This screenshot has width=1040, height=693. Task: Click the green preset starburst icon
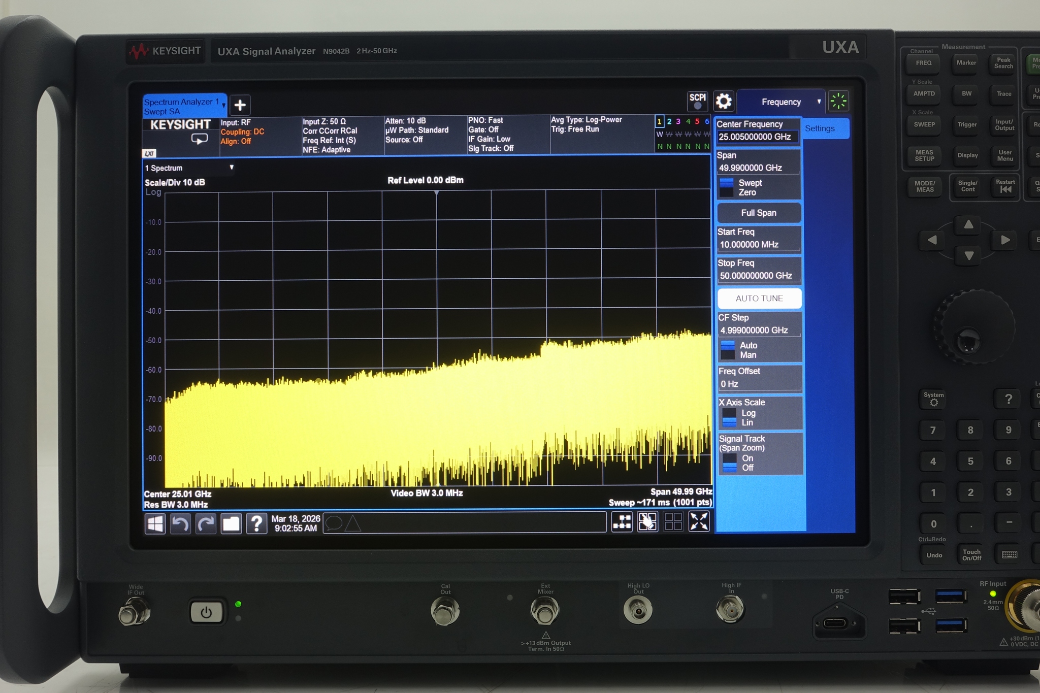click(838, 101)
